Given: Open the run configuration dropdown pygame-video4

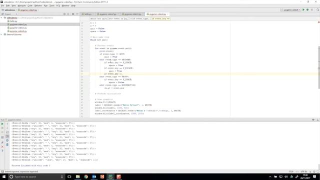Looking at the screenshot, I should [290, 10].
